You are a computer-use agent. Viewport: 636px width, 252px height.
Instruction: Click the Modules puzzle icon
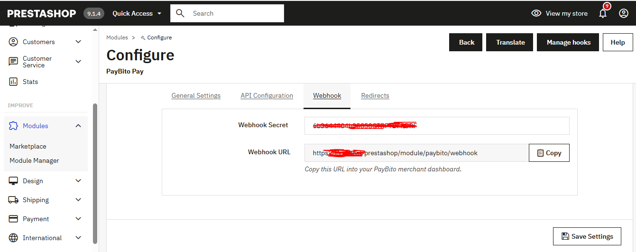point(14,126)
